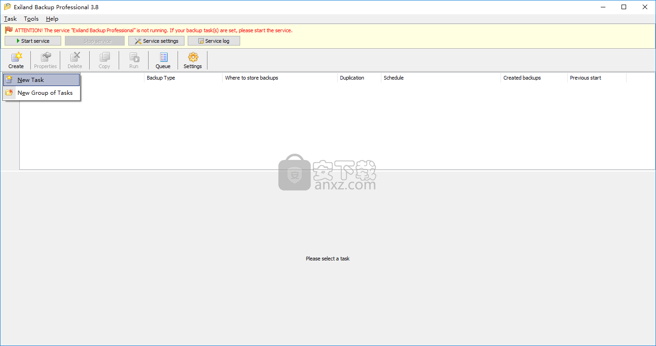656x346 pixels.
Task: Click the Duplication column header
Action: point(359,78)
